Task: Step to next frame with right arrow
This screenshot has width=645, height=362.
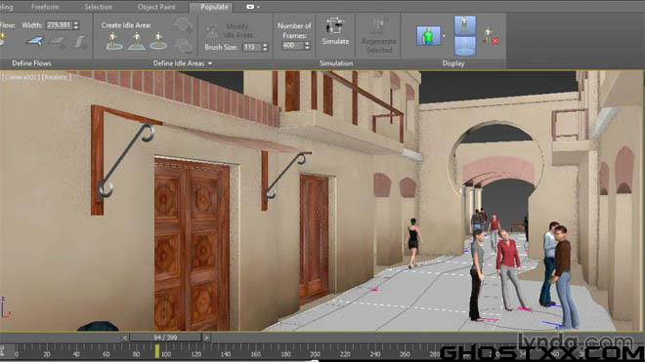Action: (206, 338)
